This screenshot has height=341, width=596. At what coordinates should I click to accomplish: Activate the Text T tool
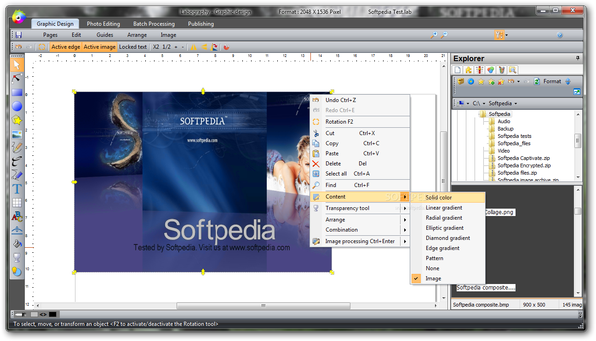coord(17,189)
